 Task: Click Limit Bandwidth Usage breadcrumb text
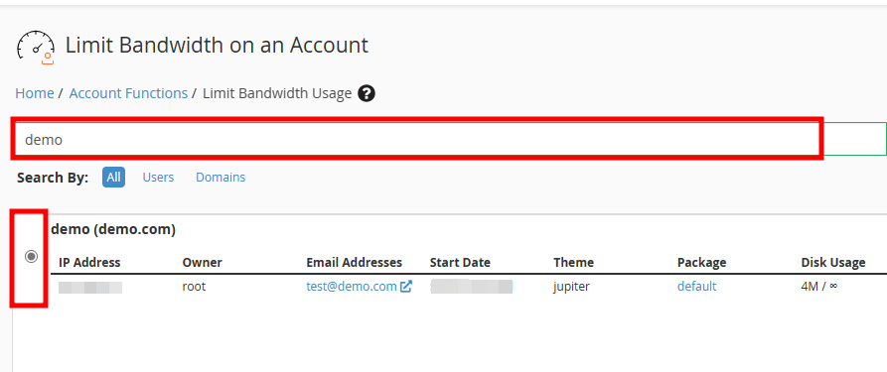click(x=277, y=93)
